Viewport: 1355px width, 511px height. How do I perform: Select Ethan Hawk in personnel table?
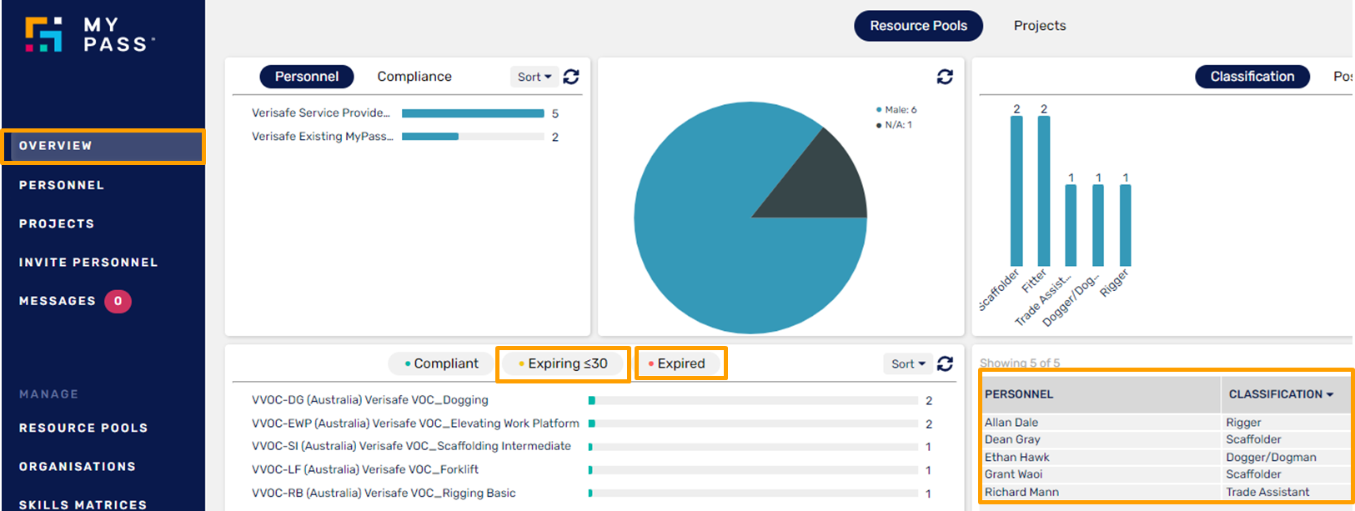[1017, 457]
